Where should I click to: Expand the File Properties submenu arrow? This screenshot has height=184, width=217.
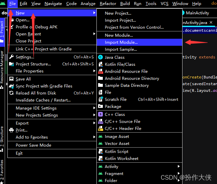pyautogui.click(x=94, y=71)
